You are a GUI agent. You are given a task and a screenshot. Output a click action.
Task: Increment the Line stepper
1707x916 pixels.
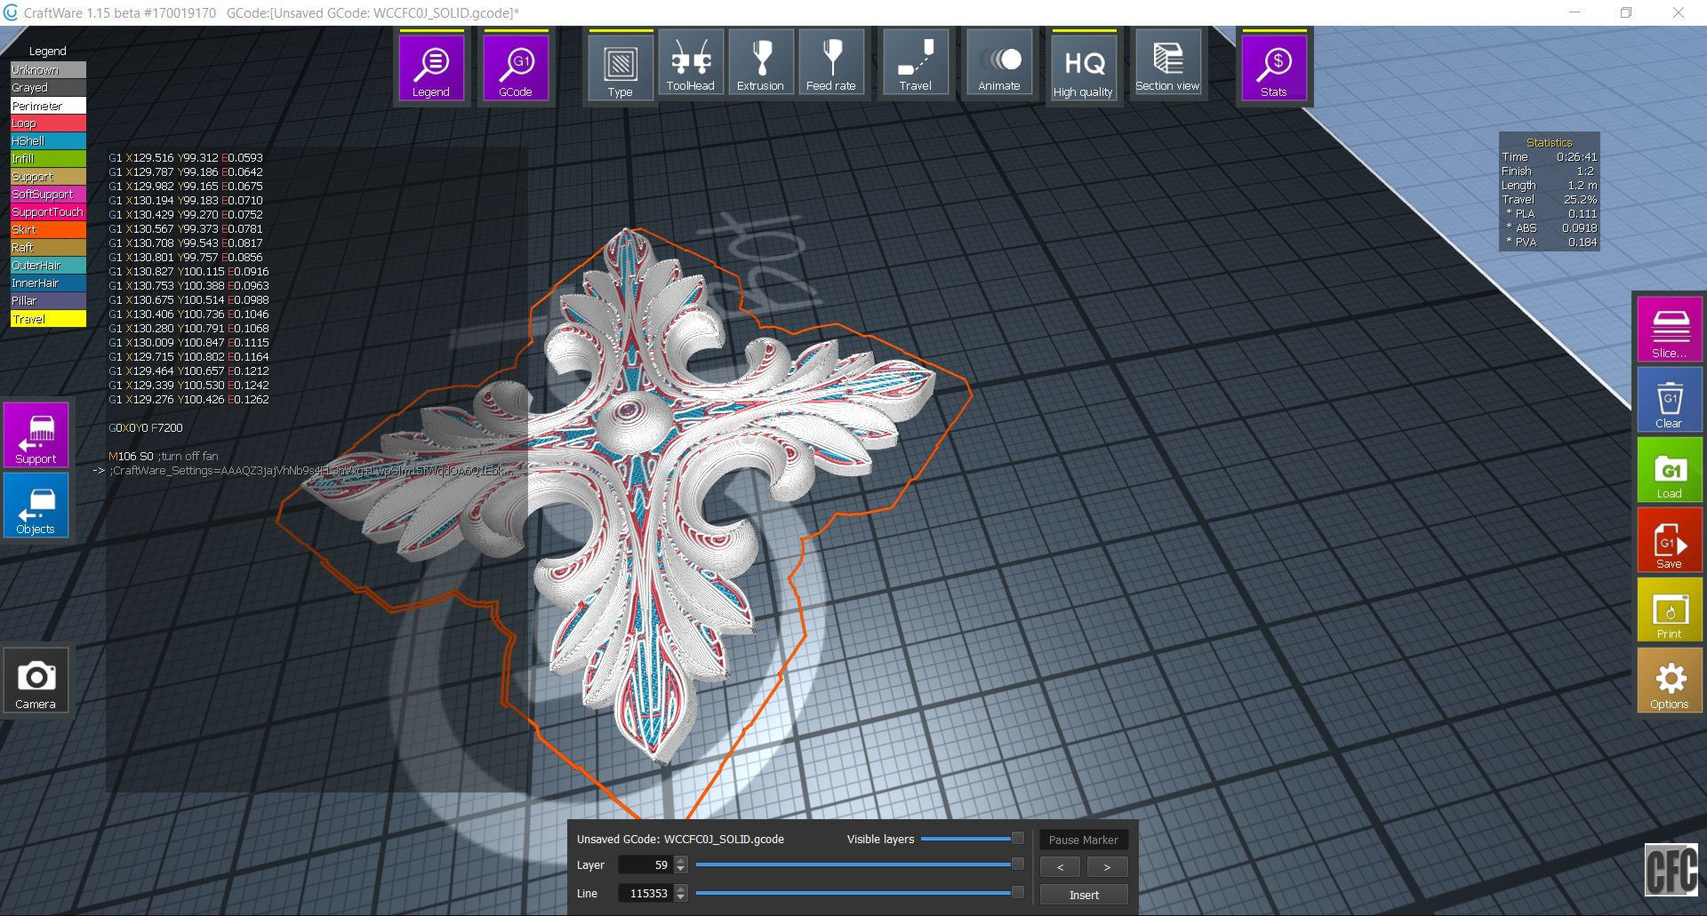681,888
